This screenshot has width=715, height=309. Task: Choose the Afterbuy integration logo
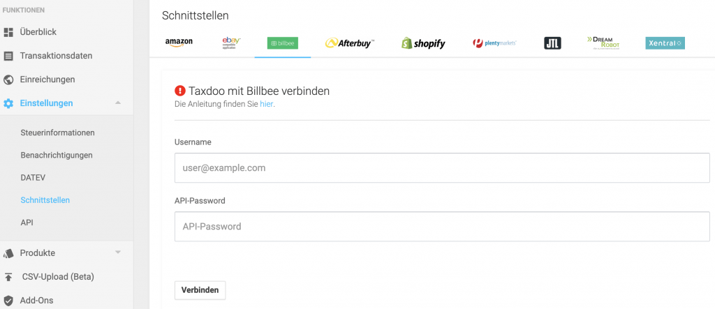350,43
